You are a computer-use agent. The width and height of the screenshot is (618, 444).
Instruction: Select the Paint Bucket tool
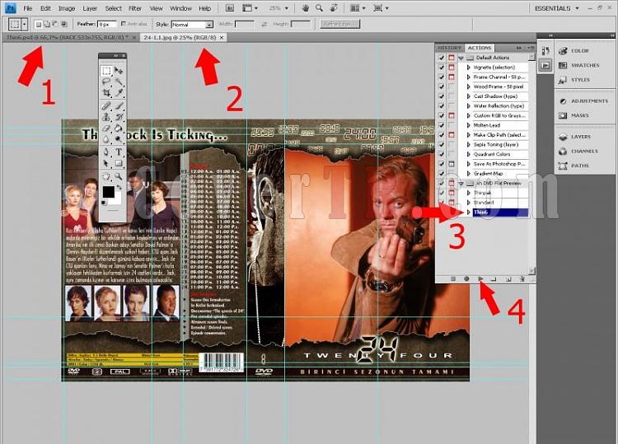point(118,128)
